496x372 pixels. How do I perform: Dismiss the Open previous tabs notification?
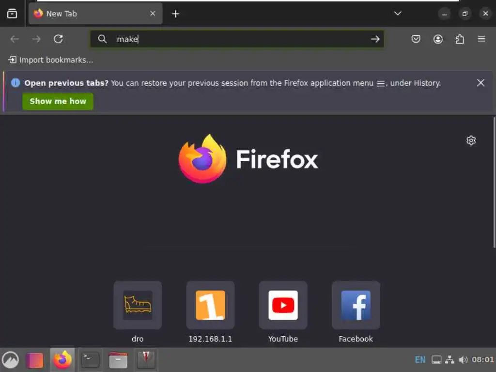(x=480, y=83)
